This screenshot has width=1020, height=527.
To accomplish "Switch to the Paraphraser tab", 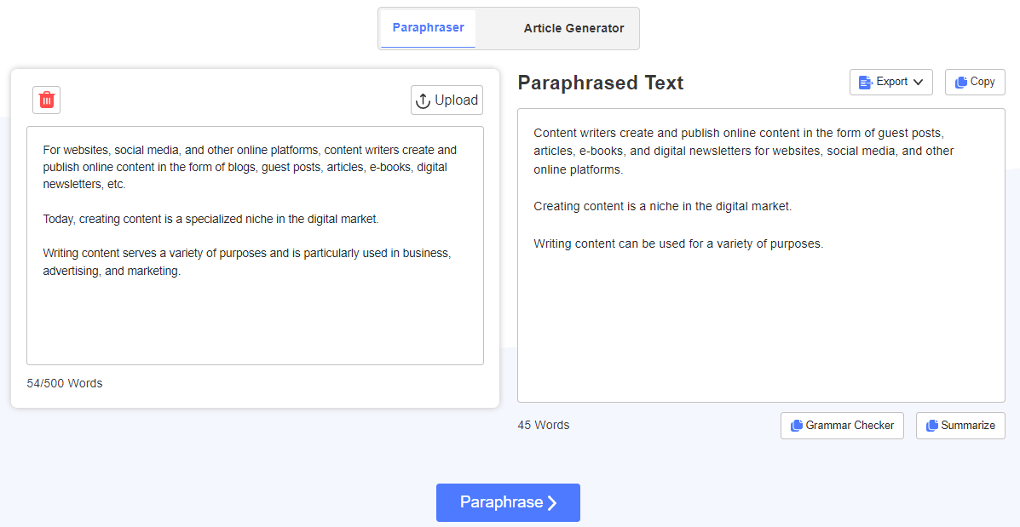I will pyautogui.click(x=428, y=28).
